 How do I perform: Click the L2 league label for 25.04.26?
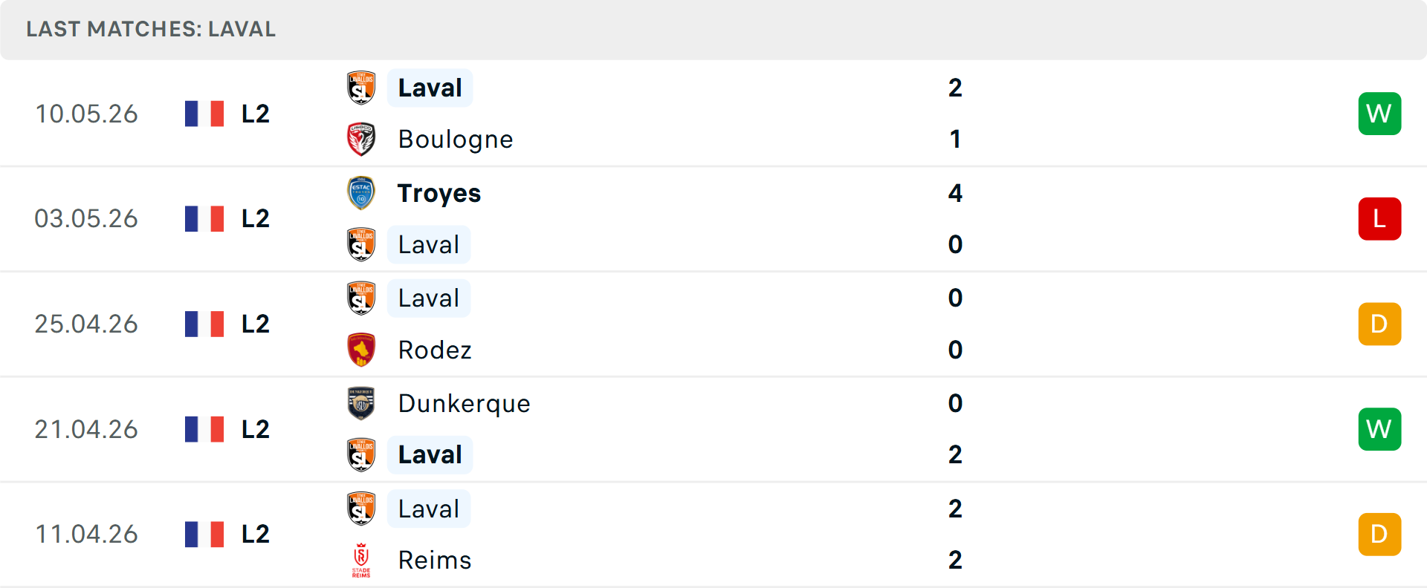(x=256, y=324)
